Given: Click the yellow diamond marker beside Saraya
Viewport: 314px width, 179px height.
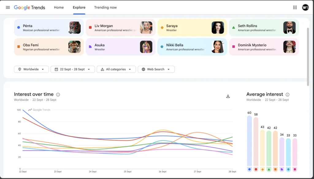Looking at the screenshot, I should coord(162,28).
